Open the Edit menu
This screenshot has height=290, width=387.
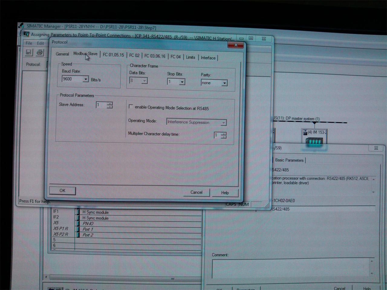[x=40, y=43]
